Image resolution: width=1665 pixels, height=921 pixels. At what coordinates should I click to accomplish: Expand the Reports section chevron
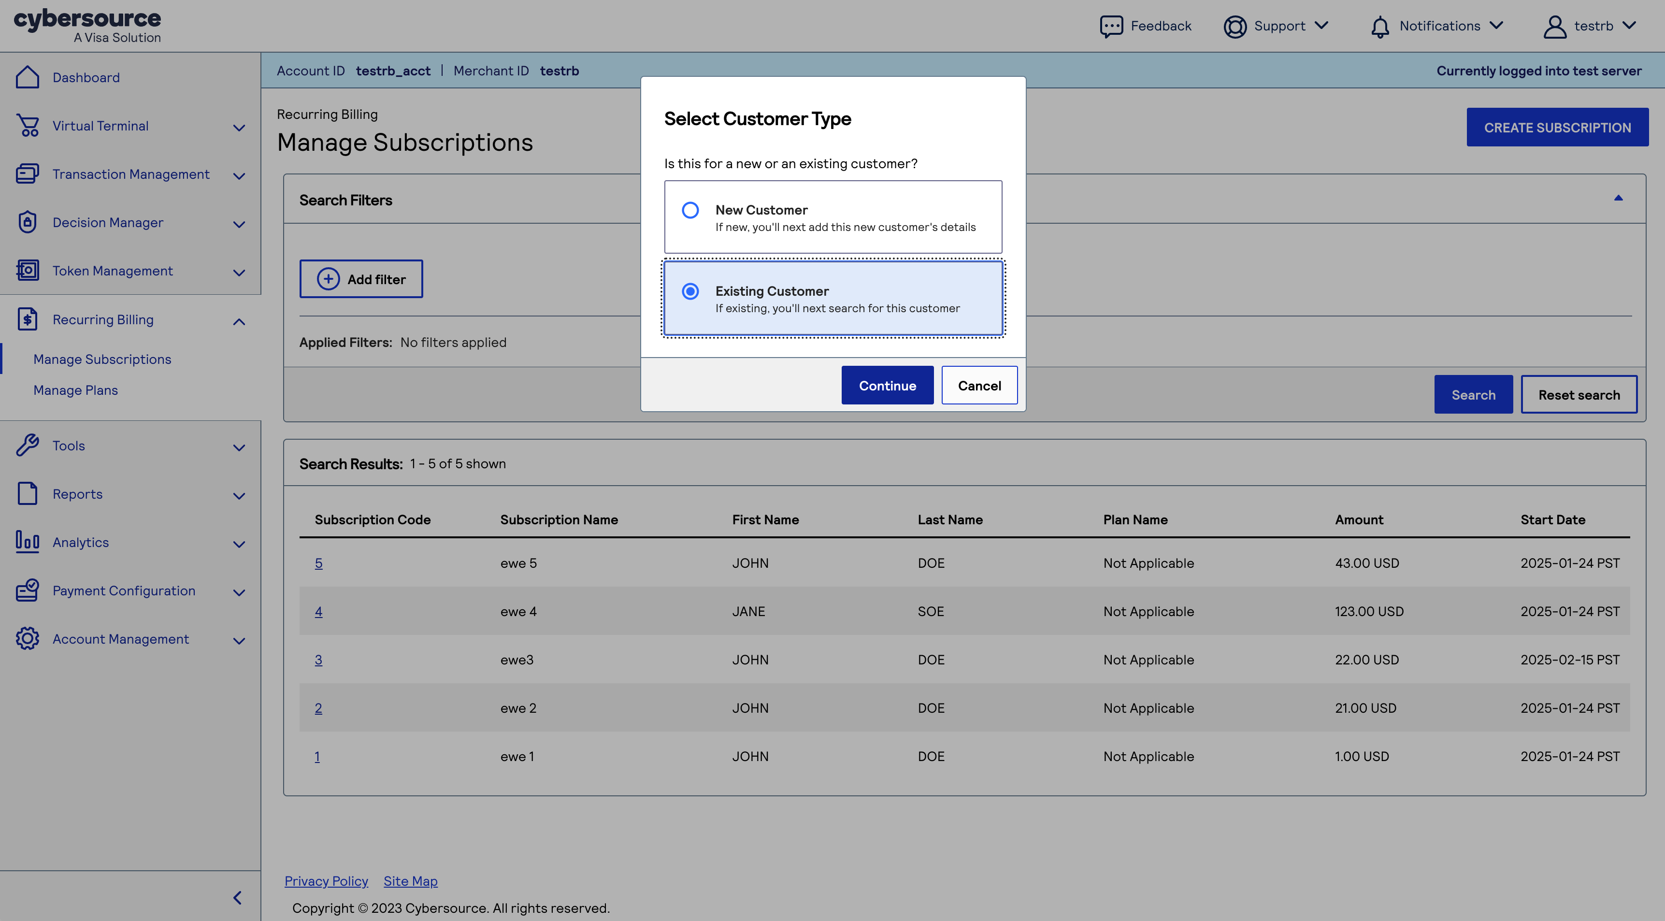pyautogui.click(x=239, y=495)
